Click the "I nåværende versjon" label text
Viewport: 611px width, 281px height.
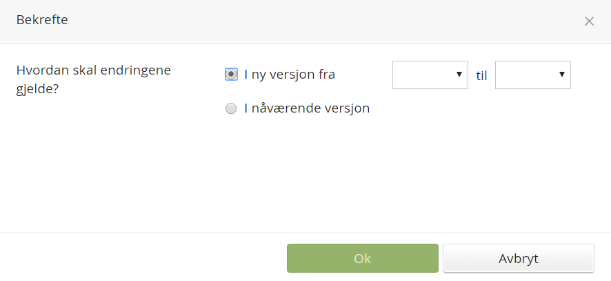point(307,108)
